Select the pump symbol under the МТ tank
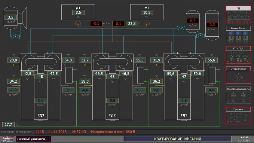 tap(147, 24)
